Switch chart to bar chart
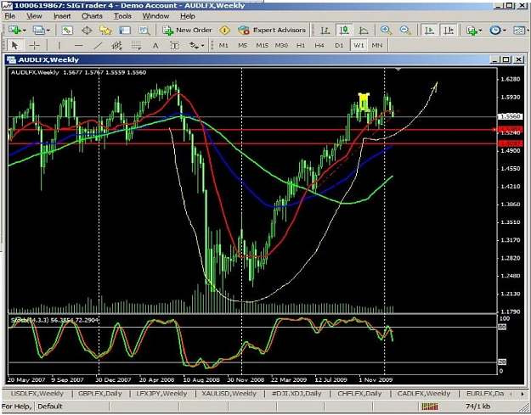The height and width of the screenshot is (415, 531). (325, 30)
